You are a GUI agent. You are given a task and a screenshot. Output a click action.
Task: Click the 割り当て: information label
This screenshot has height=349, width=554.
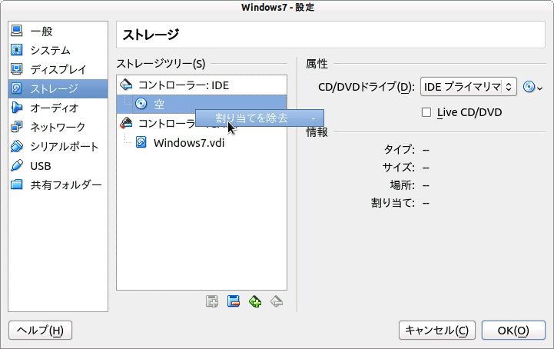pyautogui.click(x=393, y=203)
